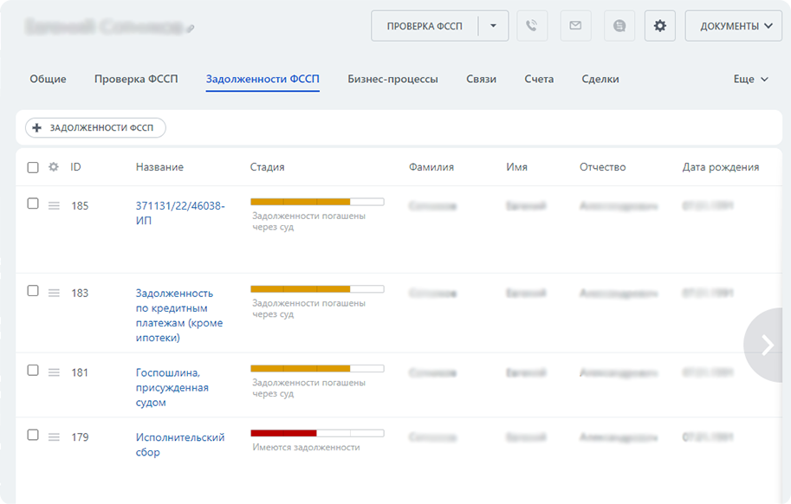Open the Документы dropdown menu
Screen dimensions: 791x504
pyautogui.click(x=733, y=26)
